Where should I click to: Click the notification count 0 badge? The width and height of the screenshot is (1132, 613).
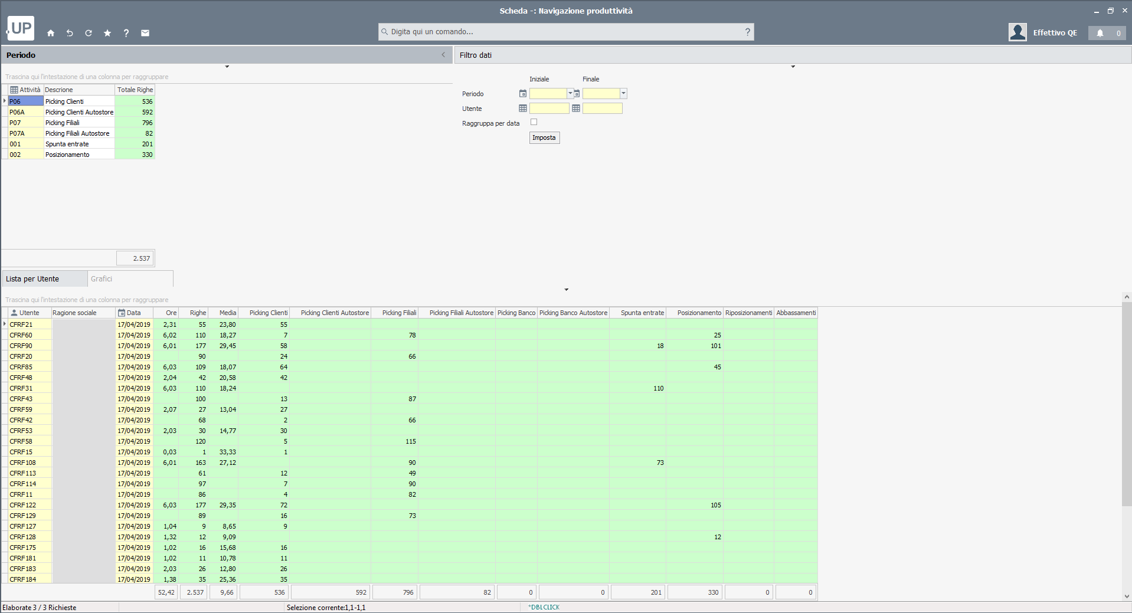(1118, 33)
